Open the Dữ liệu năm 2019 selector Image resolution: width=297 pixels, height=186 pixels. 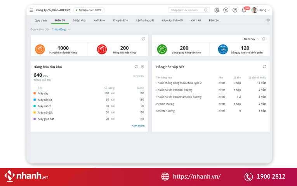[x=89, y=10]
